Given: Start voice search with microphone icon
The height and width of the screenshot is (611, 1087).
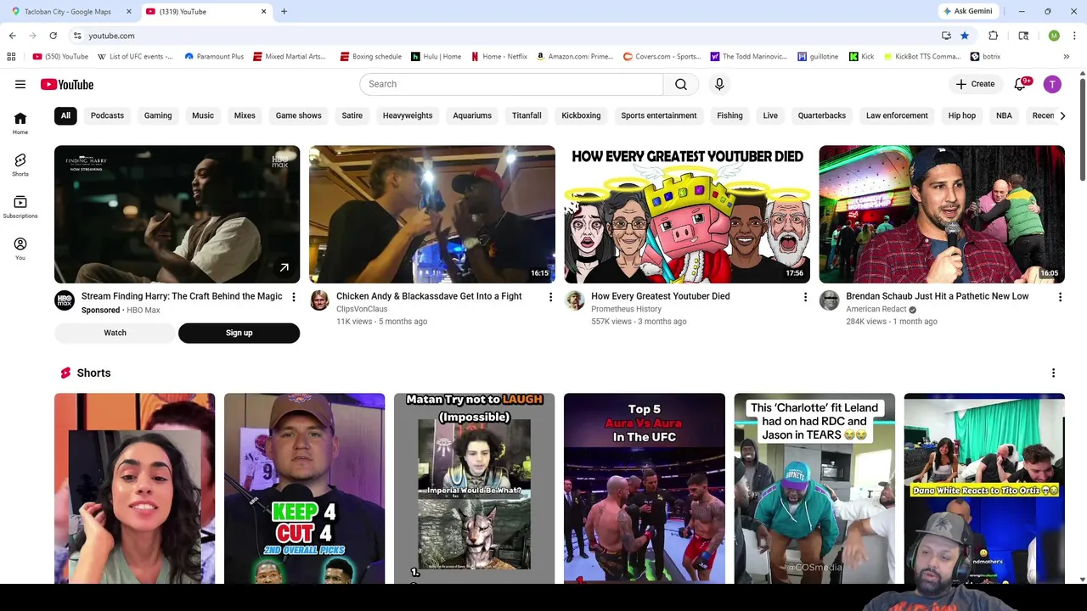Looking at the screenshot, I should (719, 84).
